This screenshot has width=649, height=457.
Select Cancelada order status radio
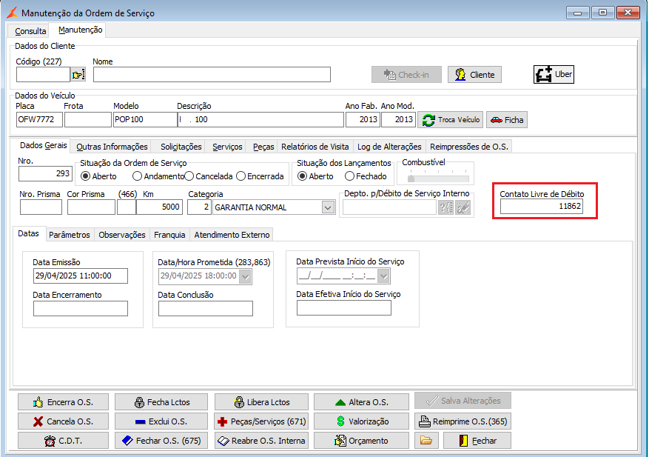coord(189,176)
